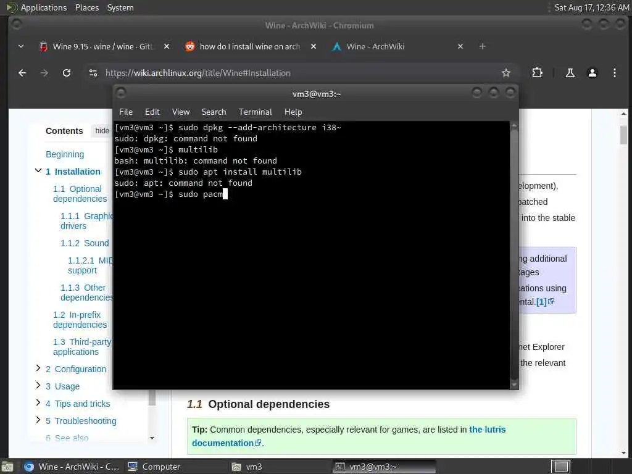Jump to 1.1.2 Sound section
This screenshot has width=632, height=474.
85,243
